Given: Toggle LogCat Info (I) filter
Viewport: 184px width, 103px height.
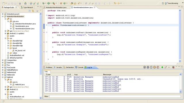Looking at the screenshot, I should [151, 67].
